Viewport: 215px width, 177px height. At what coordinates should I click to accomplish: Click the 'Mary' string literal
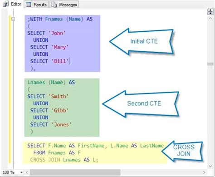60,47
